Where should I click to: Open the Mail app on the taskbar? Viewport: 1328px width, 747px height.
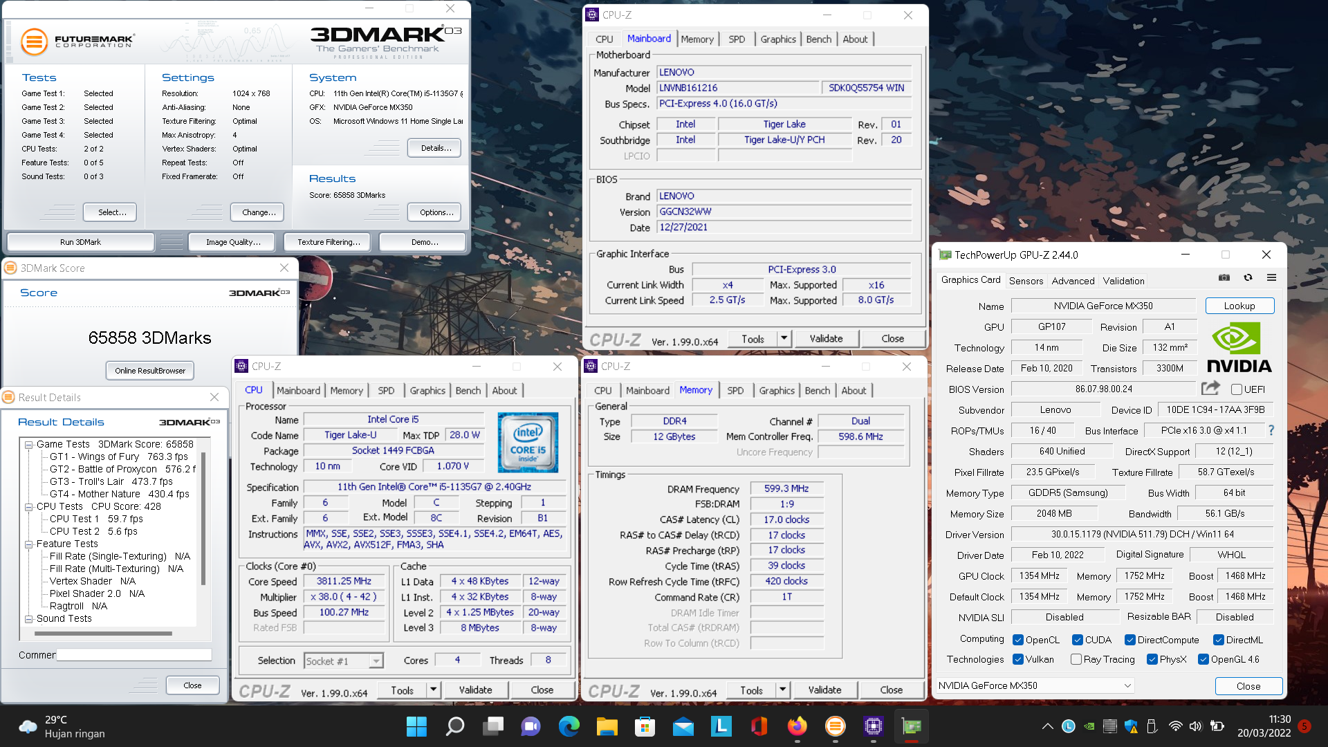pyautogui.click(x=683, y=726)
